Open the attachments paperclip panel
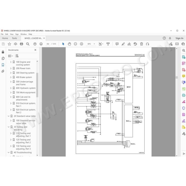This screenshot has height=186, width=186. (3, 71)
